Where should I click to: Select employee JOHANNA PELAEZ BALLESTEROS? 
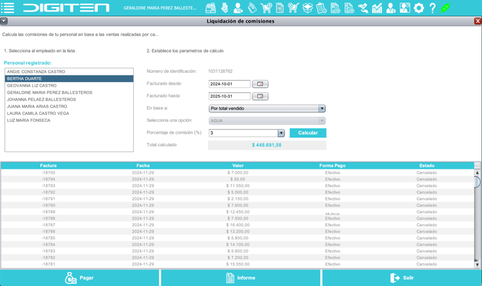69,100
